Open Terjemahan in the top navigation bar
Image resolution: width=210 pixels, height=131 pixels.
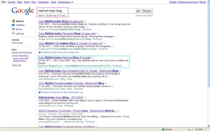(43, 2)
